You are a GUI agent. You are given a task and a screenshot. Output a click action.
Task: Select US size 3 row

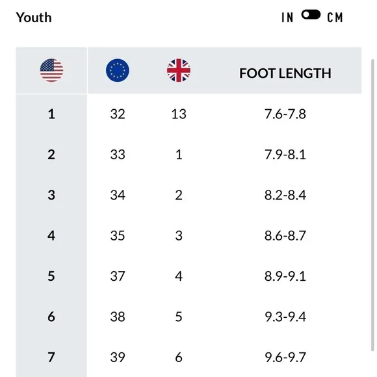188,195
